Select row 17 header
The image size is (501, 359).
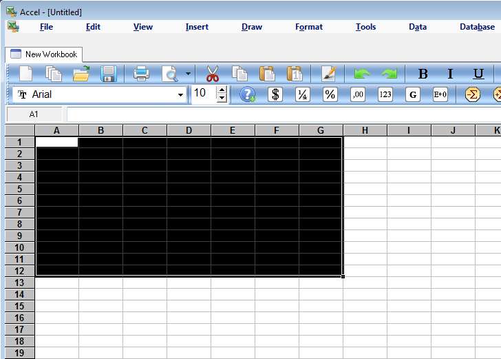coord(20,329)
